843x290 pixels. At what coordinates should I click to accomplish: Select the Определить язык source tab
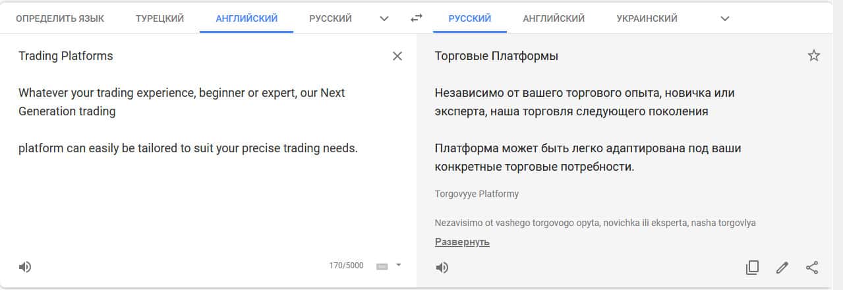tap(59, 18)
